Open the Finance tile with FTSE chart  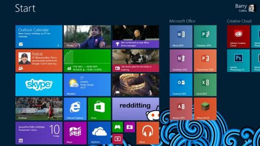point(87,61)
